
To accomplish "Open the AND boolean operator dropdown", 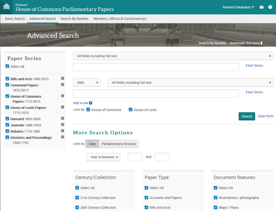I will (x=86, y=82).
